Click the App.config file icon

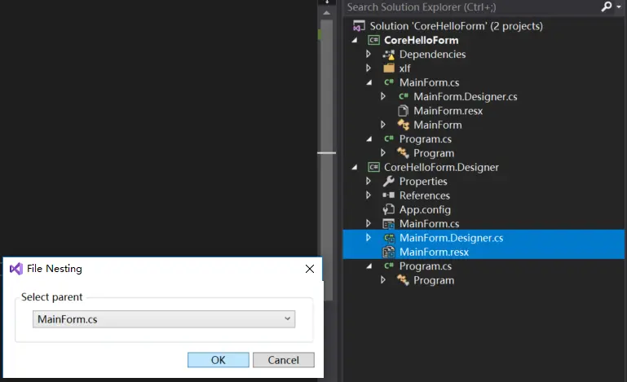pos(389,209)
